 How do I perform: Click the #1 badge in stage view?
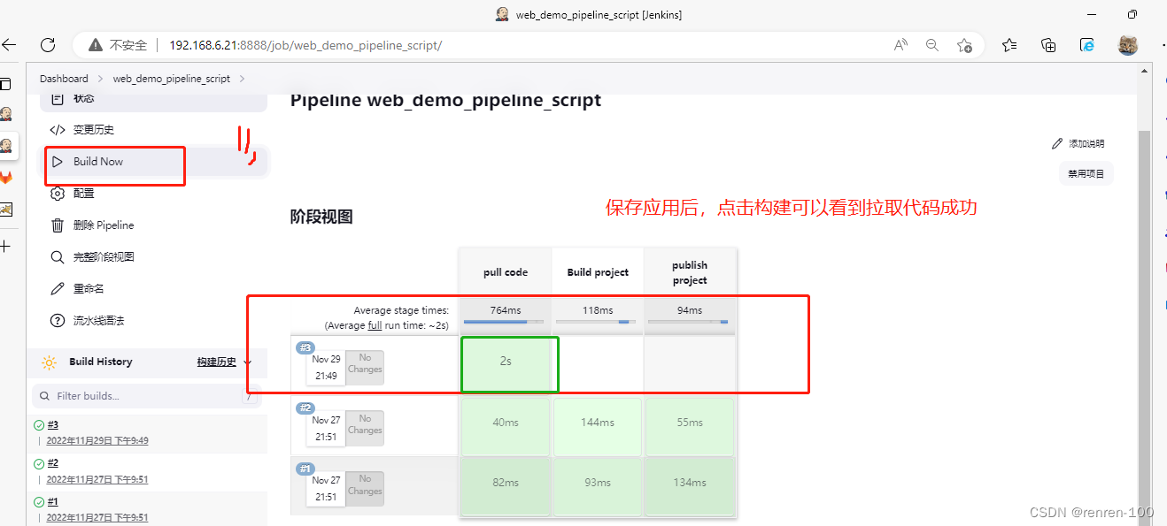tap(305, 469)
